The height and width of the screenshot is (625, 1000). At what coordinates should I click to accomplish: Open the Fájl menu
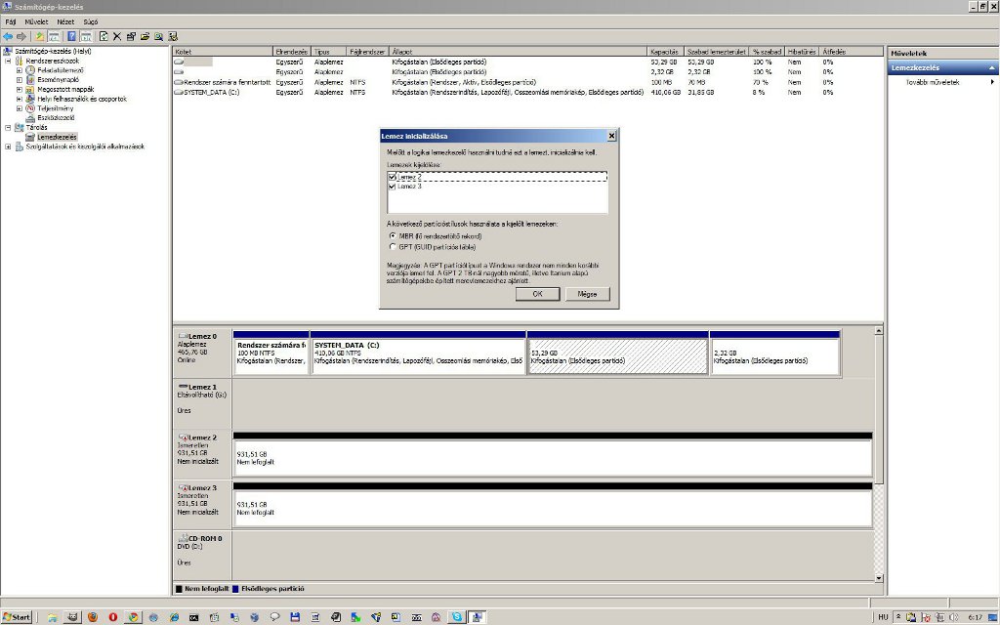click(10, 21)
